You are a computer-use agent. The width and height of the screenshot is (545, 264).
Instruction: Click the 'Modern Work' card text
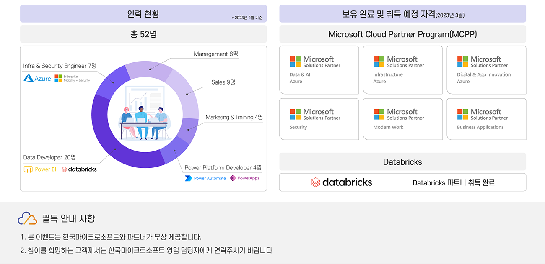388,127
